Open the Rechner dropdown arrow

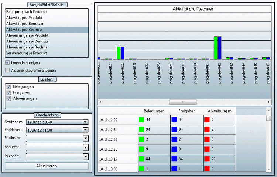pyautogui.click(x=86, y=156)
